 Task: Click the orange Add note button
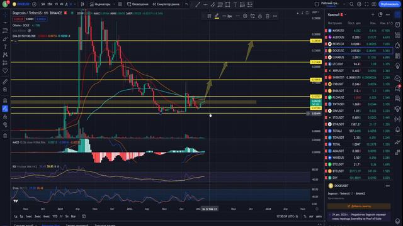tap(359, 206)
